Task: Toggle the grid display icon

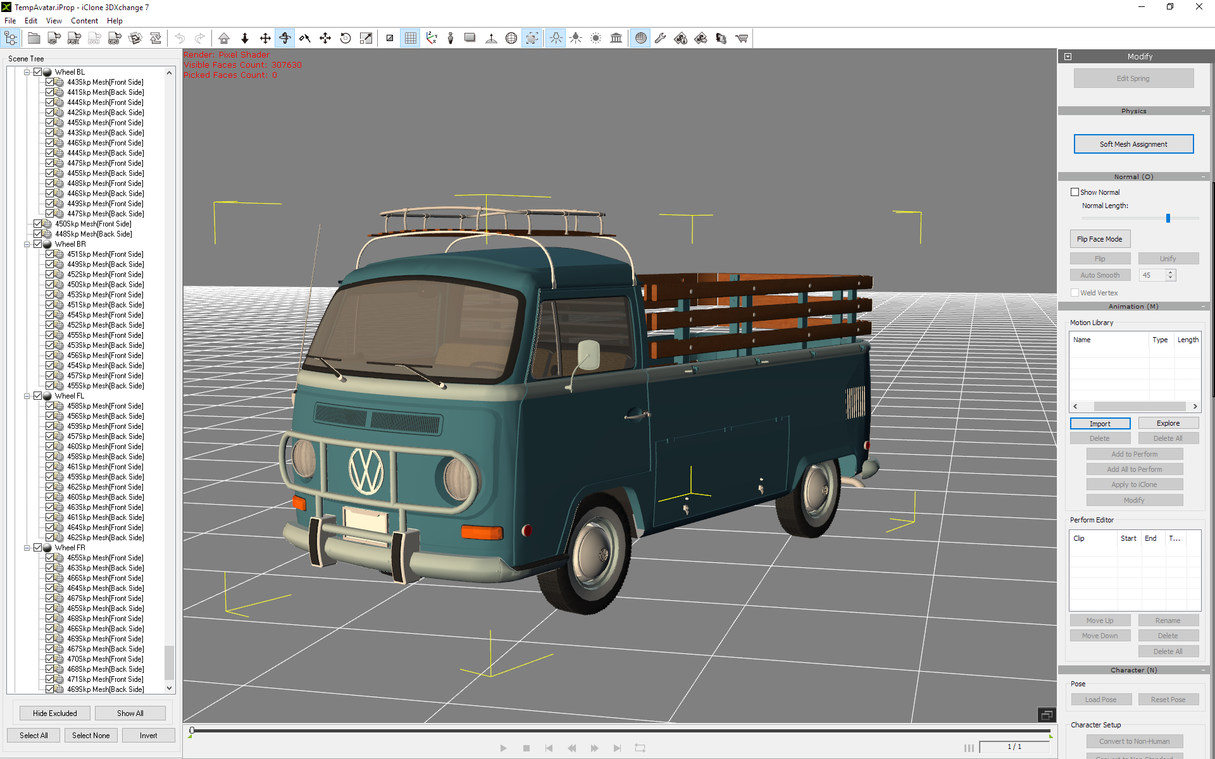Action: point(411,39)
